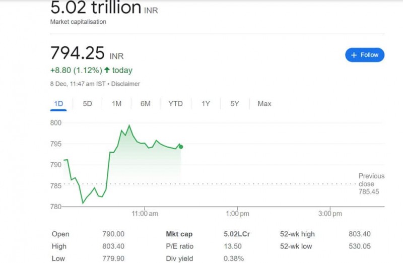View the 5Y chart range
403x263 pixels.
click(235, 104)
